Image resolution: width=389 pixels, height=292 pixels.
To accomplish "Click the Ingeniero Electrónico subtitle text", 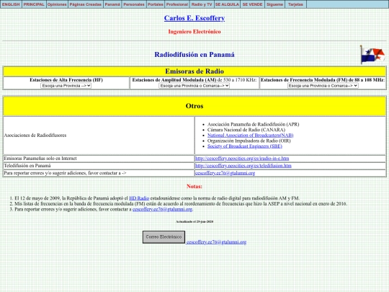I will click(194, 32).
